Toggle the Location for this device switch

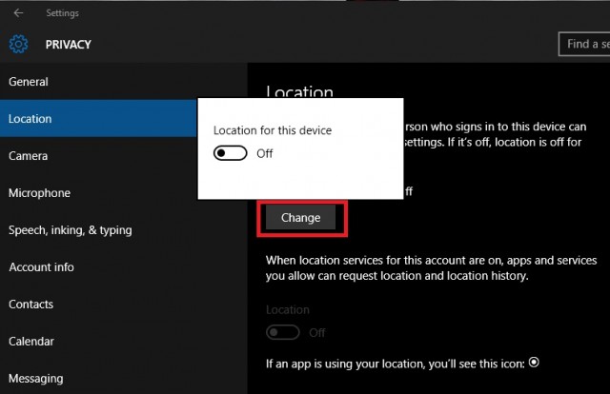(x=231, y=153)
